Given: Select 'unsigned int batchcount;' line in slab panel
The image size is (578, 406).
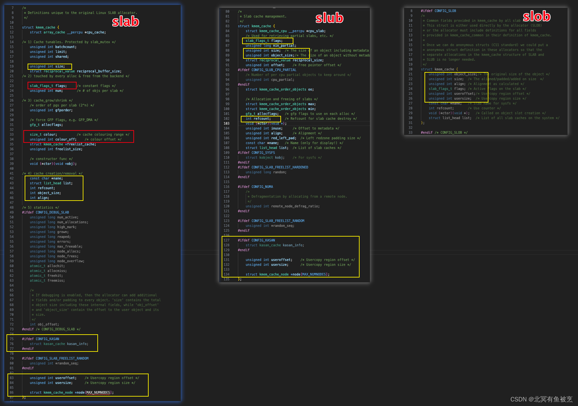Looking at the screenshot, I should (53, 47).
